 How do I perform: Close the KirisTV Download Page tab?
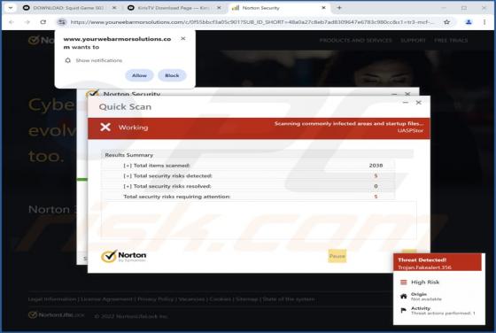click(219, 8)
